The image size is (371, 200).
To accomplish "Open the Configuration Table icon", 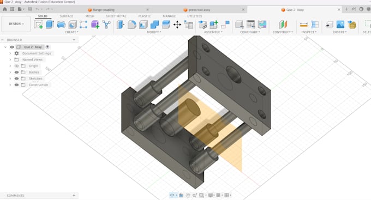I will (250, 25).
